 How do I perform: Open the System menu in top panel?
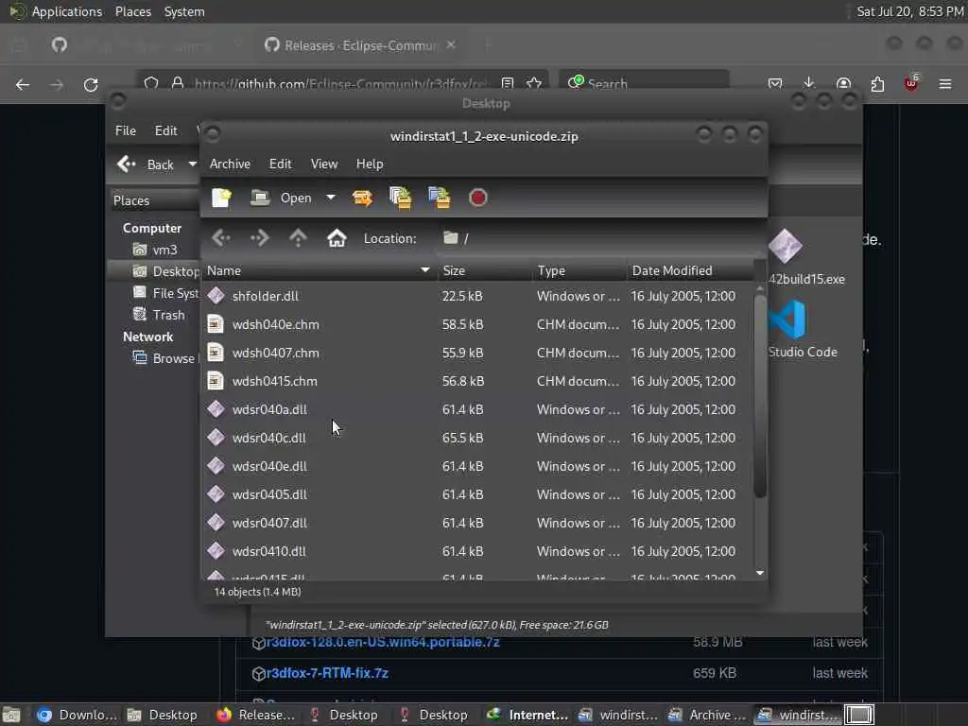pyautogui.click(x=184, y=11)
